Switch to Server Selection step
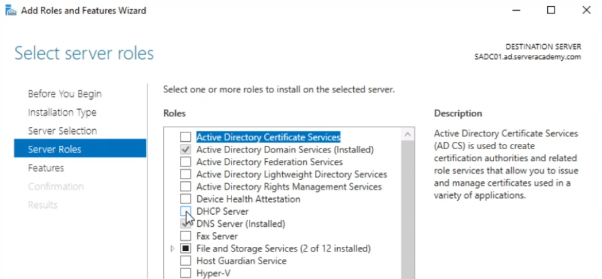Viewport: 602px width, 279px height. 62,131
